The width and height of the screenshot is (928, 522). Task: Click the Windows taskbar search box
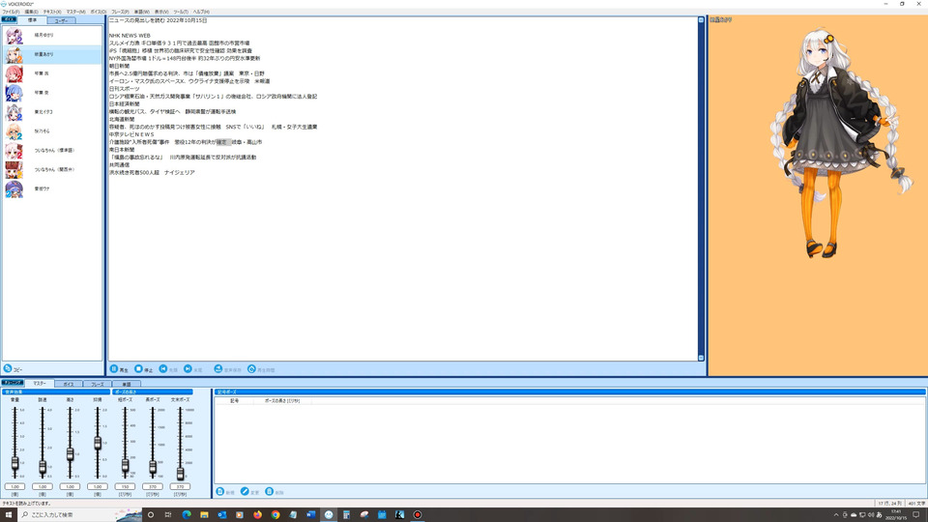[80, 515]
